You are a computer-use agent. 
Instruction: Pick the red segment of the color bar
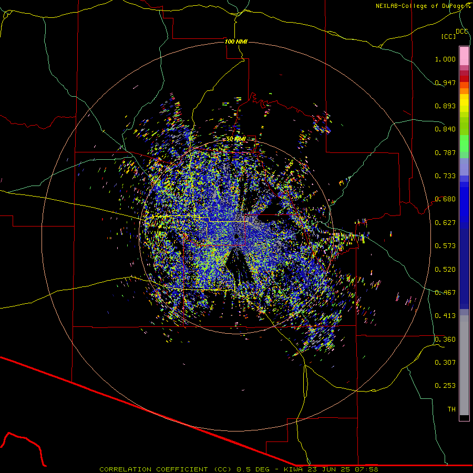pyautogui.click(x=464, y=78)
